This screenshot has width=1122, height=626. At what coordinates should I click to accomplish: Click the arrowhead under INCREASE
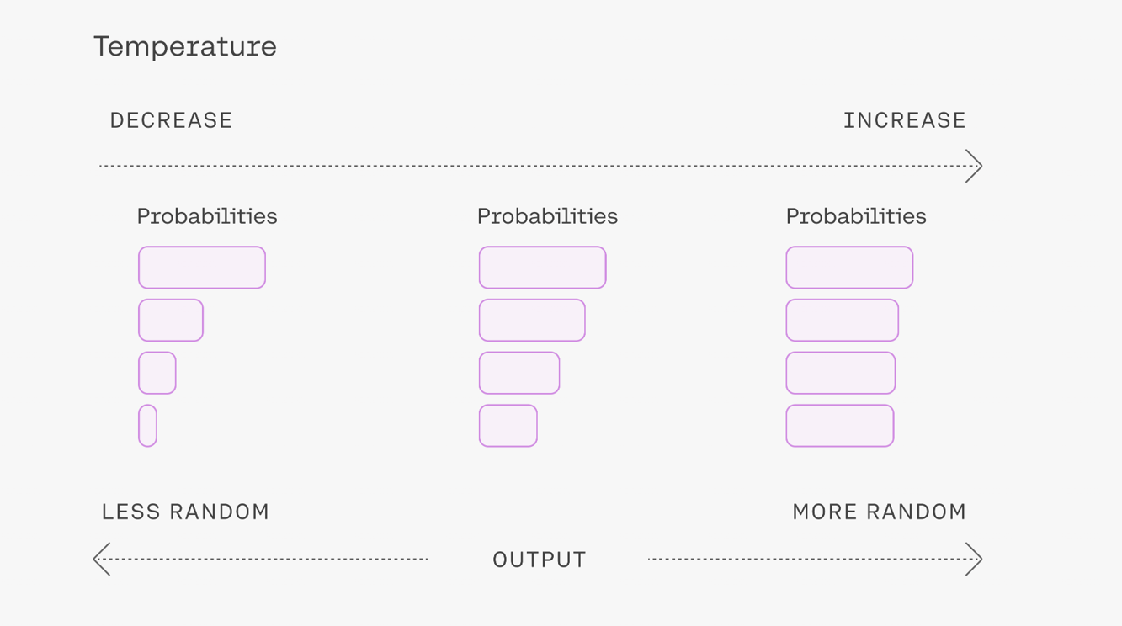[974, 166]
